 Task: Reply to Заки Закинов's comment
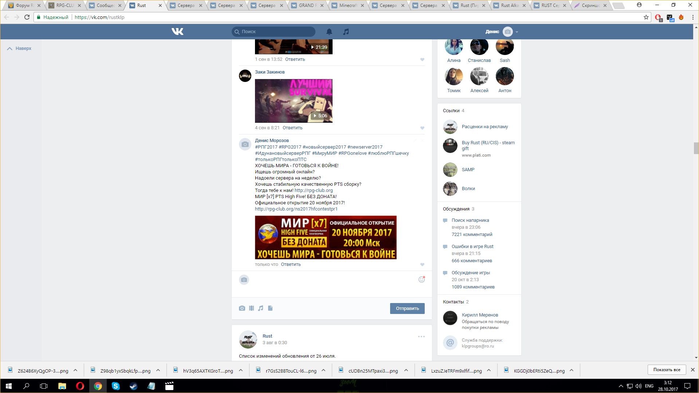point(292,128)
